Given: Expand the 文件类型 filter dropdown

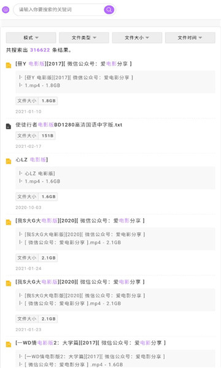Looking at the screenshot, I should [84, 38].
